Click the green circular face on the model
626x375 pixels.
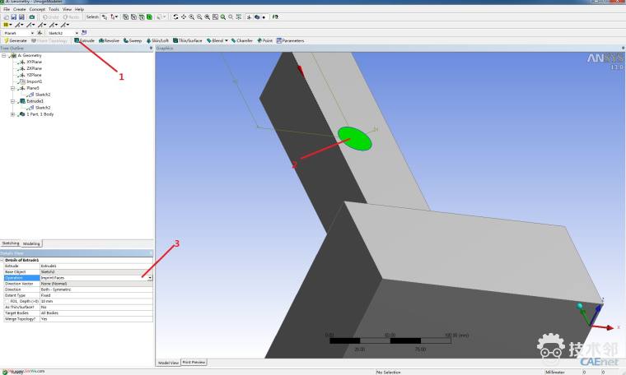355,140
